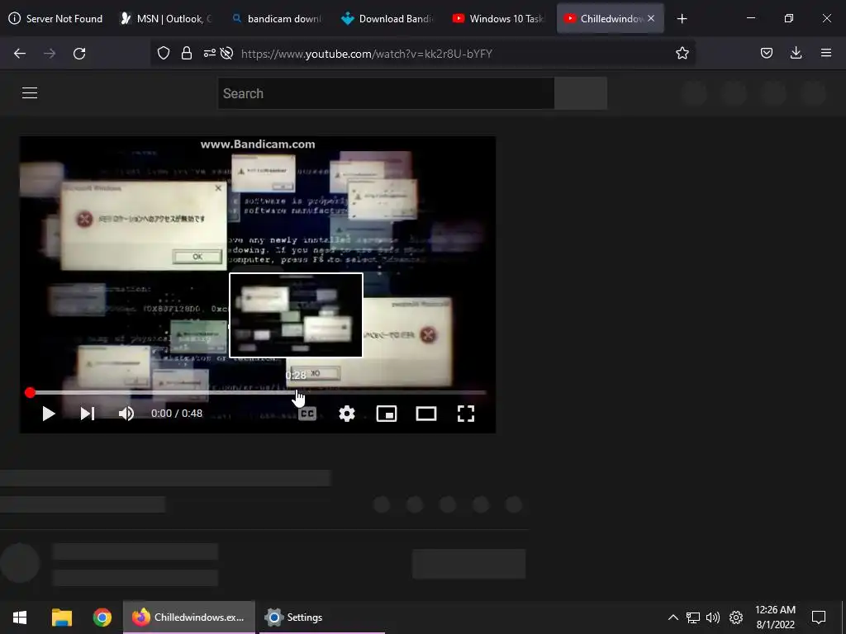Switch to MSN | Outlook tab
The image size is (846, 634).
(x=167, y=18)
